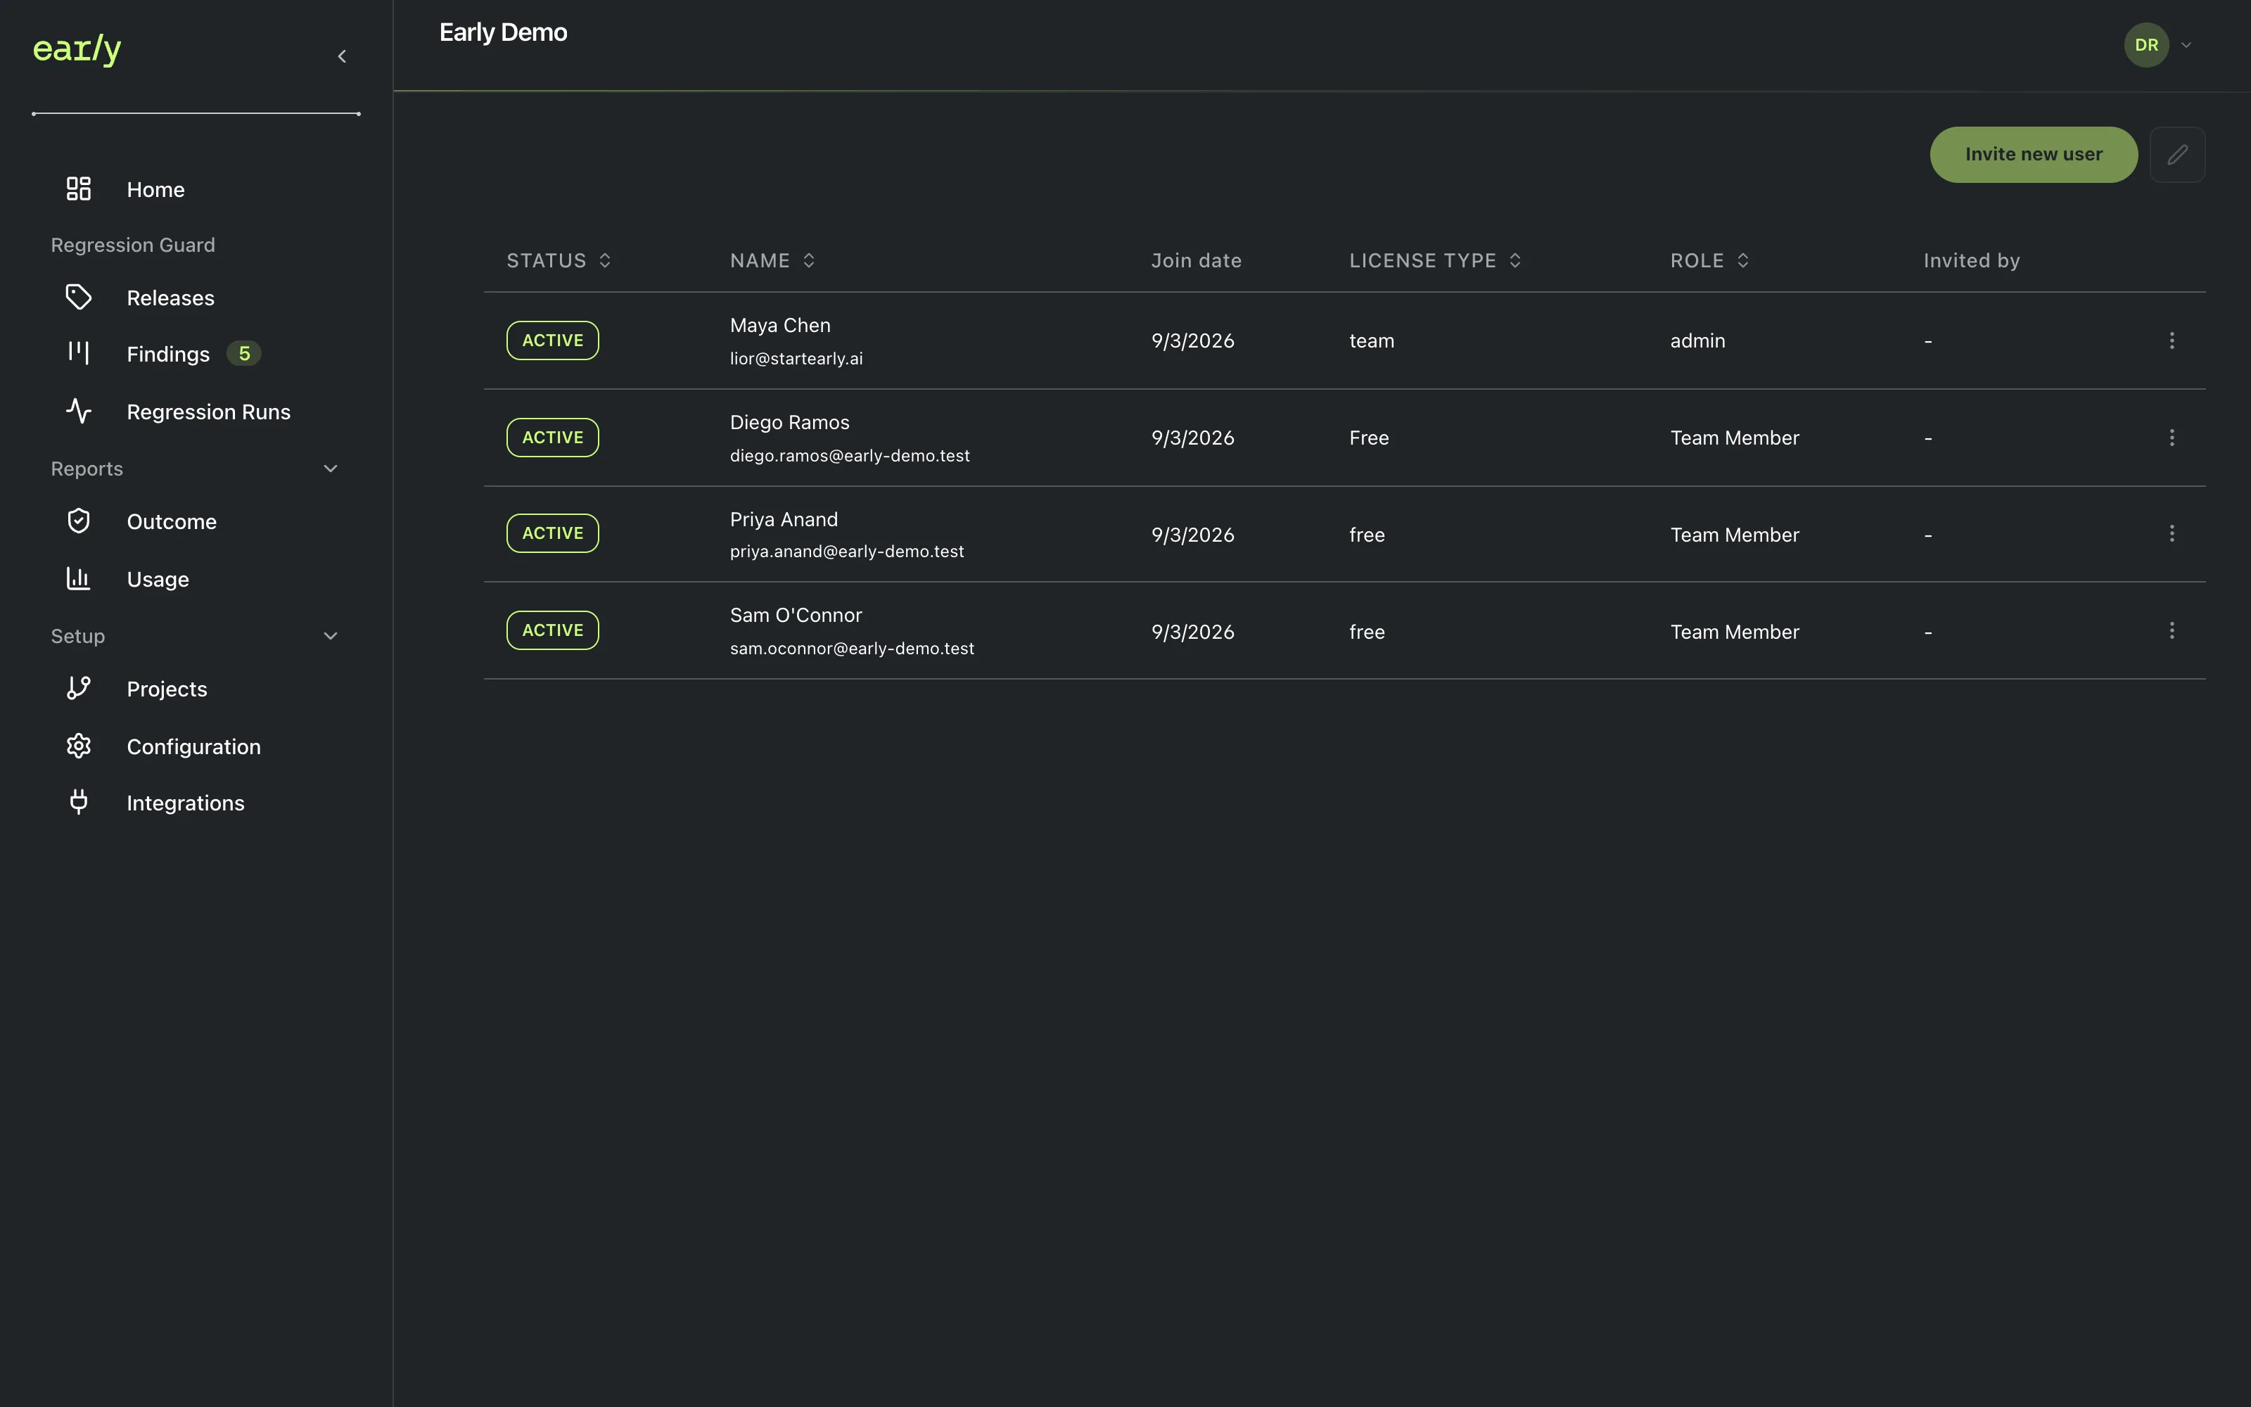Click Priya Anand's free license cell

1367,535
